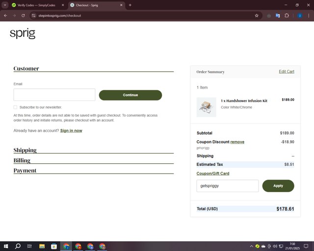Screen dimensions: 314x251
Task: Click the browser forward arrow
Action: tap(14, 16)
